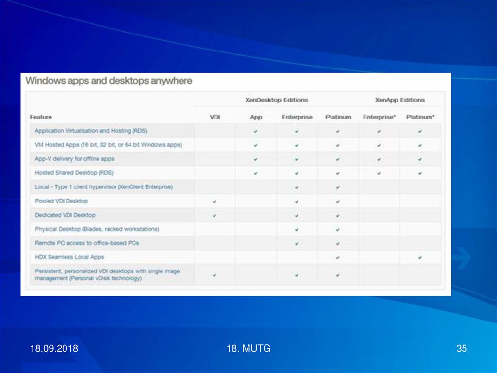
Task: Select "Remote PC access to office-based PCs"
Action: [87, 243]
